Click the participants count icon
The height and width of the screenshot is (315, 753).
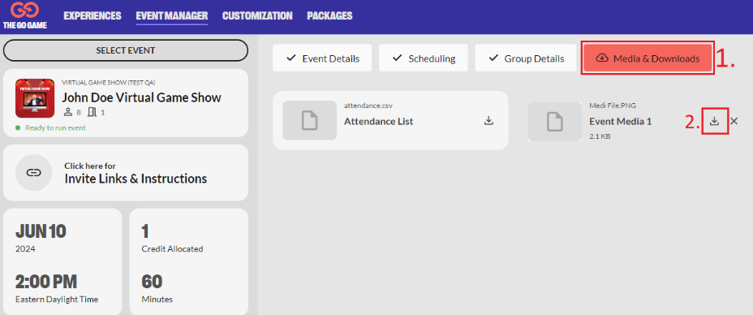coord(67,112)
